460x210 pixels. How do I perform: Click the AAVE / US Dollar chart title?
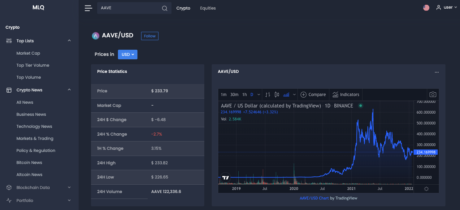coord(287,106)
